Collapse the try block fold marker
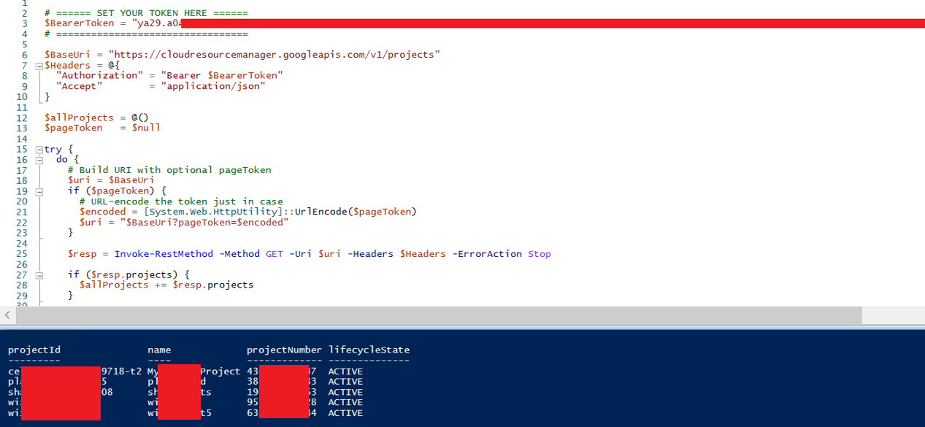Viewport: 925px width, 427px height. 39,150
